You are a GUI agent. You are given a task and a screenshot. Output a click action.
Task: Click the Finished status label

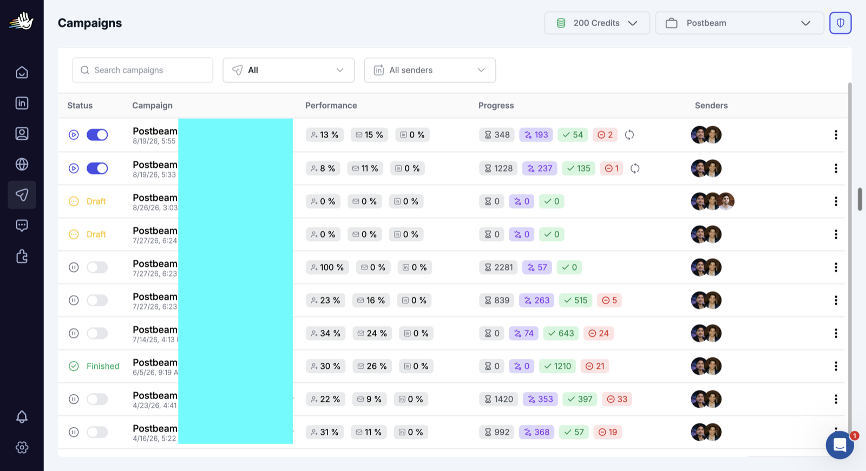coord(103,367)
